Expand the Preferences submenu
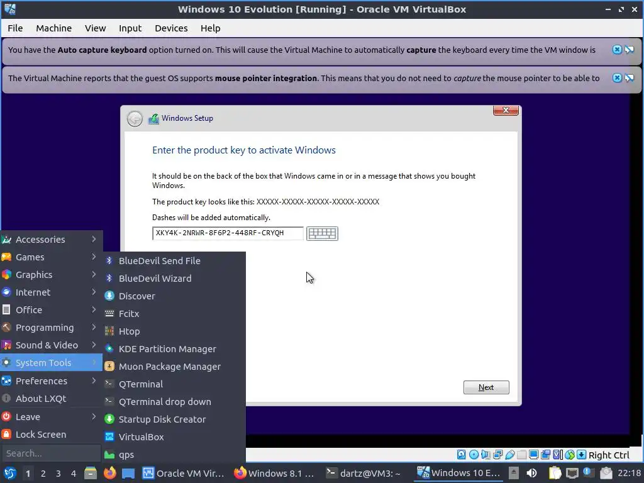This screenshot has width=644, height=483. tap(51, 380)
